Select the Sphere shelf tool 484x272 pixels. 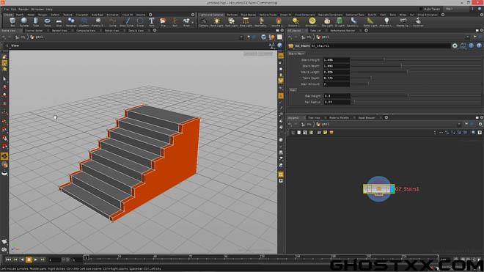point(24,22)
